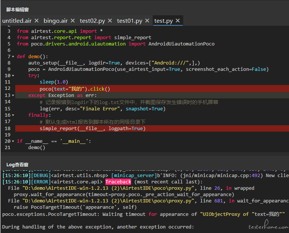Viewport: 289px width, 233px height.
Task: Close the test.py tab
Action: pyautogui.click(x=178, y=21)
